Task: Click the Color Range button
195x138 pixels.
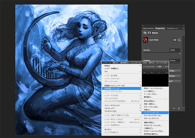Action: coord(175,76)
